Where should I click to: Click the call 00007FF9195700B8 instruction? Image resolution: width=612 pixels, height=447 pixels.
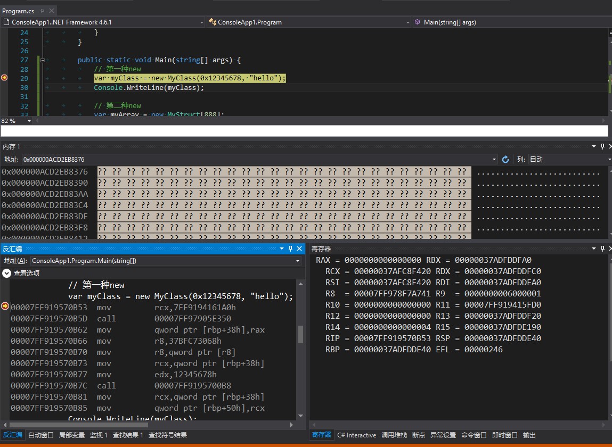tap(164, 386)
